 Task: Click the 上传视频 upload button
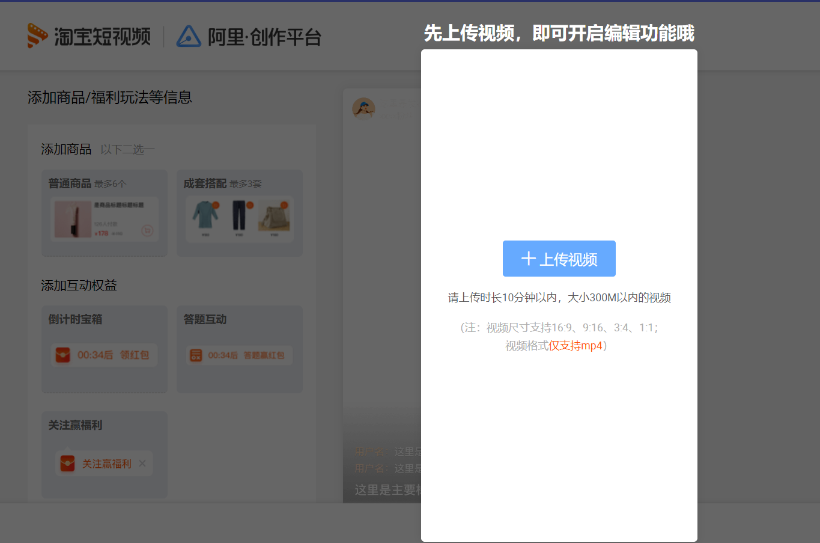pyautogui.click(x=559, y=258)
